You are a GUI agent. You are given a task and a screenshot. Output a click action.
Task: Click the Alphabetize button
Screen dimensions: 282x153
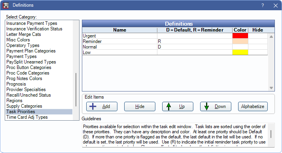pyautogui.click(x=253, y=106)
